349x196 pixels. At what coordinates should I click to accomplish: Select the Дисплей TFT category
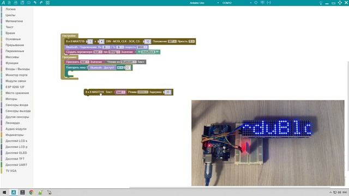coord(15,159)
